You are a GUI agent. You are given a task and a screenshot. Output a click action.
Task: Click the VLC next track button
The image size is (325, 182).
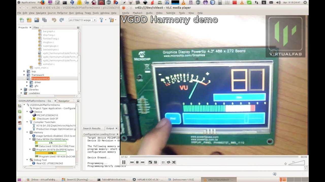(142, 162)
